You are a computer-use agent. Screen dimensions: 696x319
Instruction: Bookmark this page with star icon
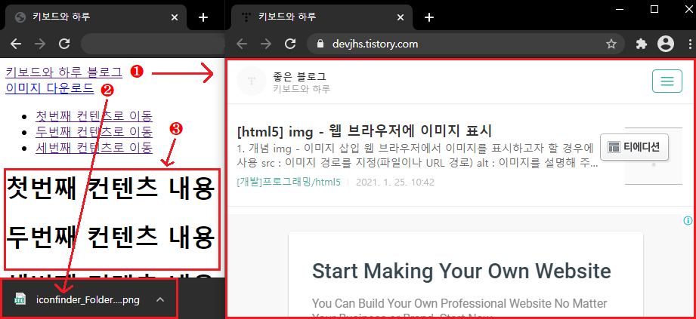[611, 44]
